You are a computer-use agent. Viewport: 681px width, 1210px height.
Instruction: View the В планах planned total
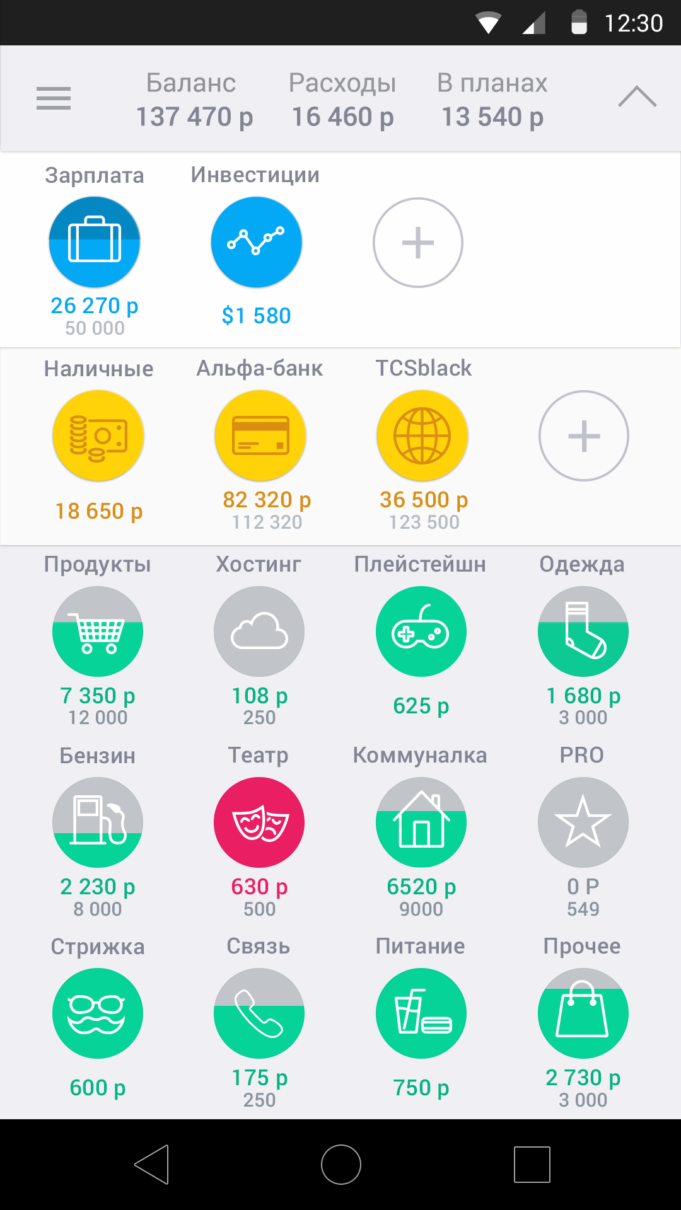(x=492, y=100)
